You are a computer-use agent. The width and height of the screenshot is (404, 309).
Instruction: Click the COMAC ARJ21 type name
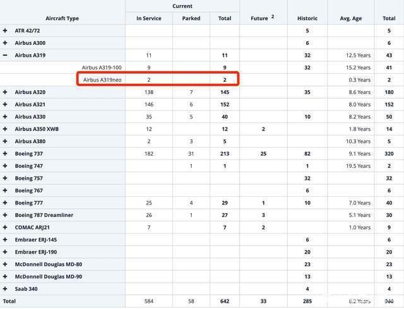point(32,228)
